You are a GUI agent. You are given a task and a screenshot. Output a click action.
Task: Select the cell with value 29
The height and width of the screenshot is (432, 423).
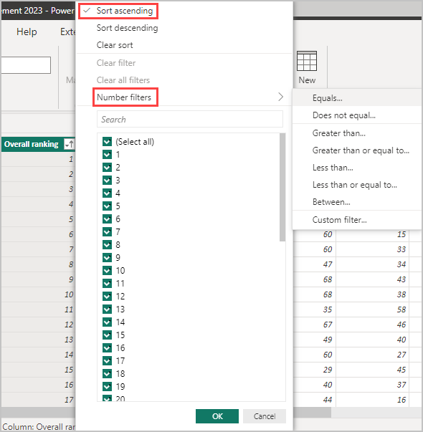point(328,370)
